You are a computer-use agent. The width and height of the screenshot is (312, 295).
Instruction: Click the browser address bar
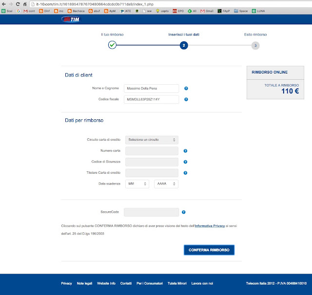pyautogui.click(x=171, y=4)
